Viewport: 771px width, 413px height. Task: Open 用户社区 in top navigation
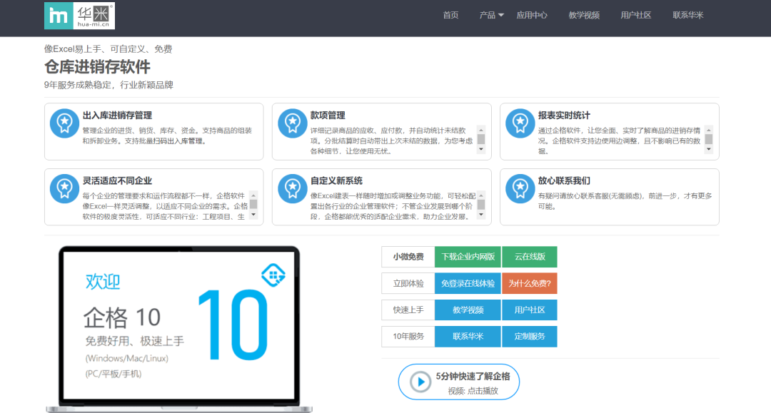pos(636,15)
